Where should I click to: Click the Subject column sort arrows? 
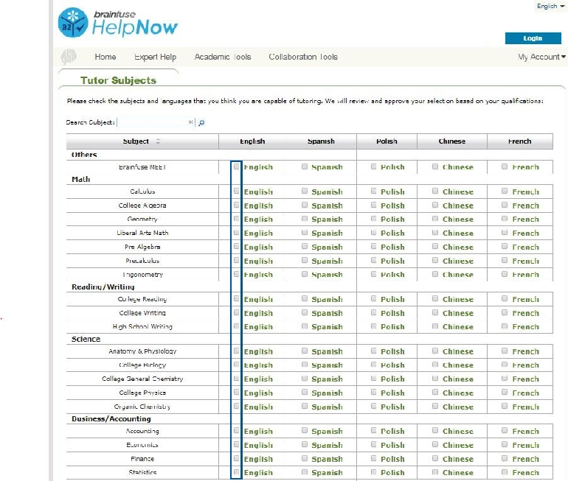[158, 141]
